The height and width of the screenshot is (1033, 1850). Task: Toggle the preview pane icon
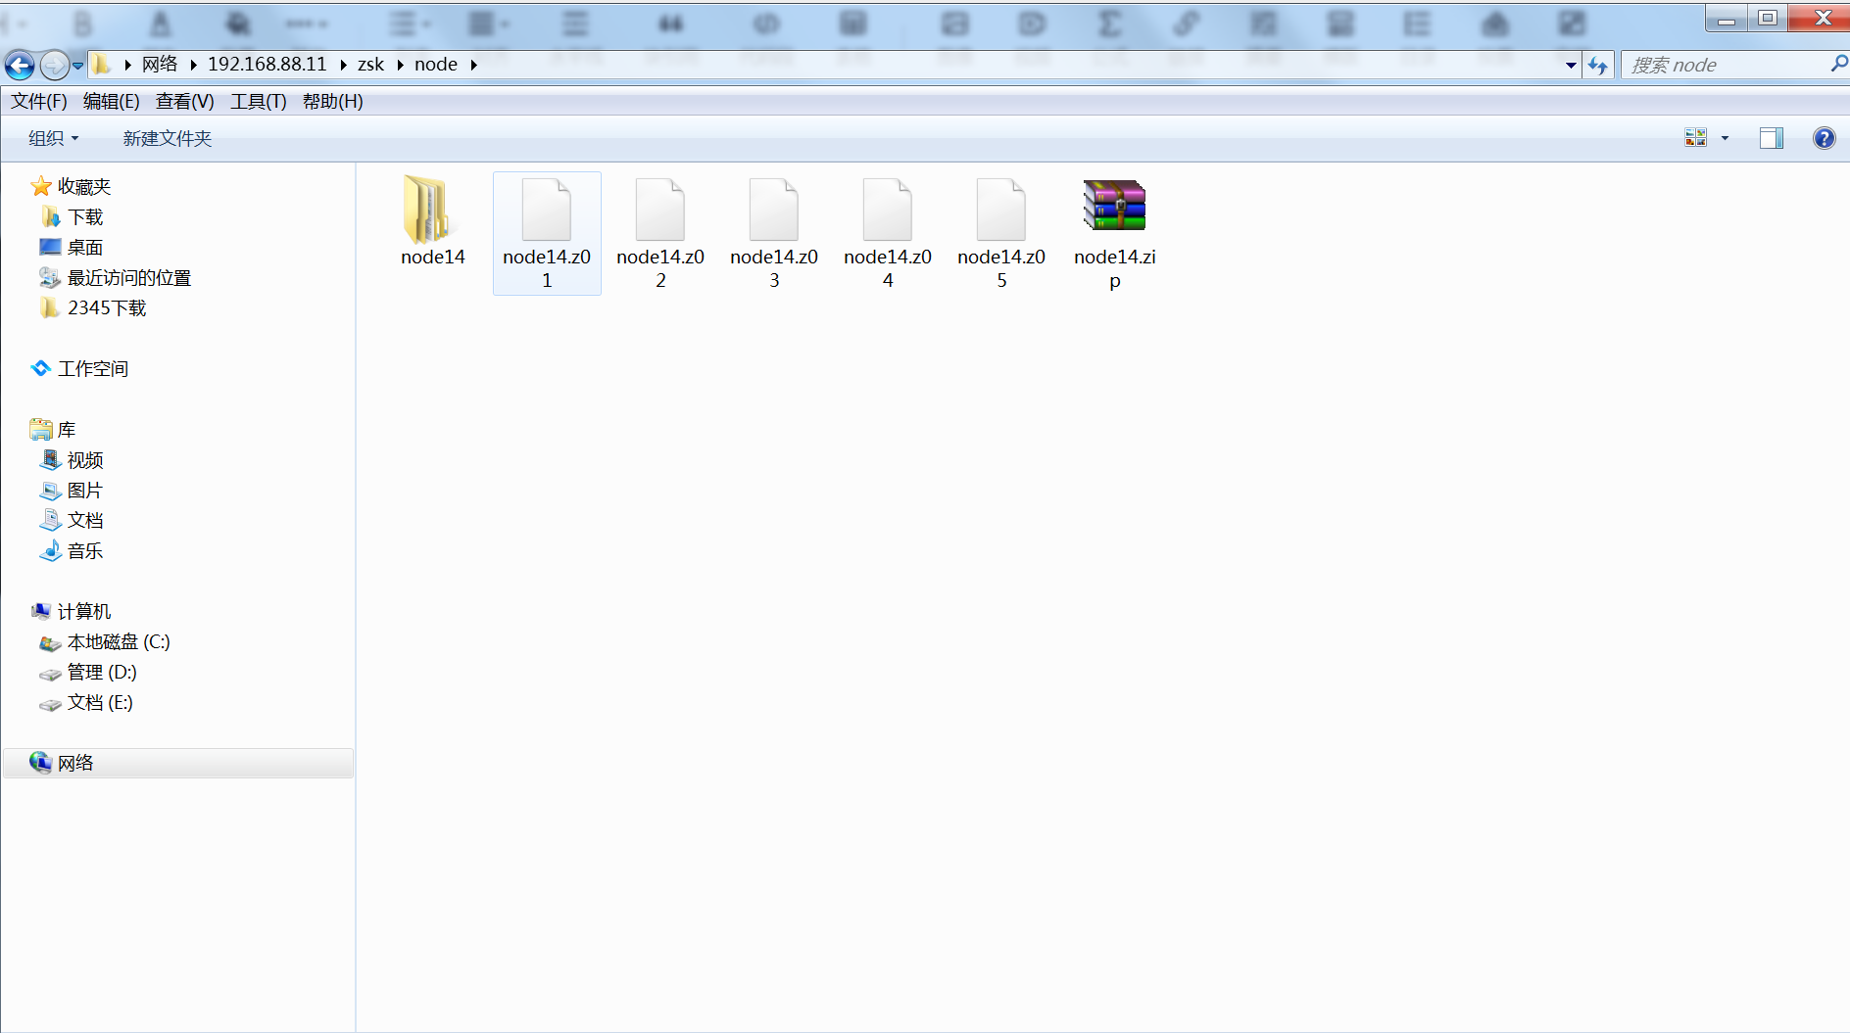(x=1772, y=137)
